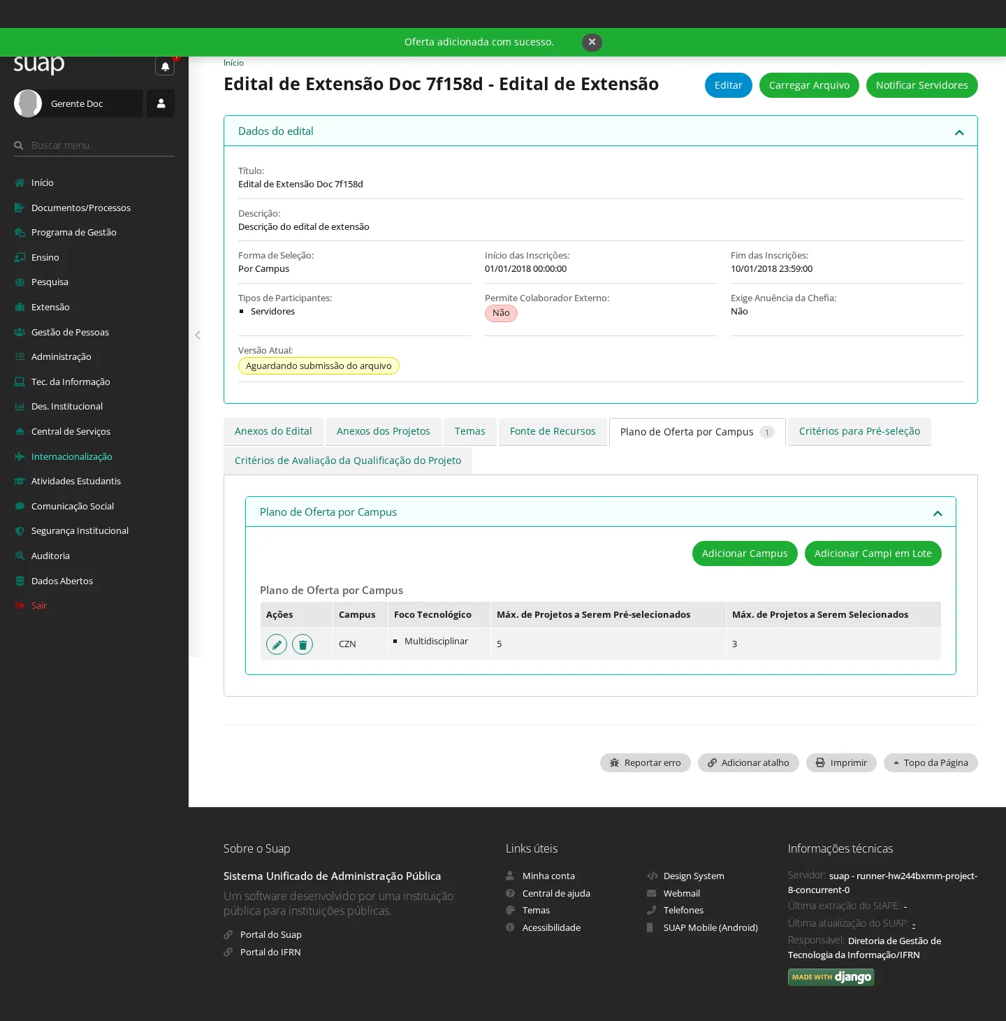Click the Dados Abertos database icon

point(20,581)
